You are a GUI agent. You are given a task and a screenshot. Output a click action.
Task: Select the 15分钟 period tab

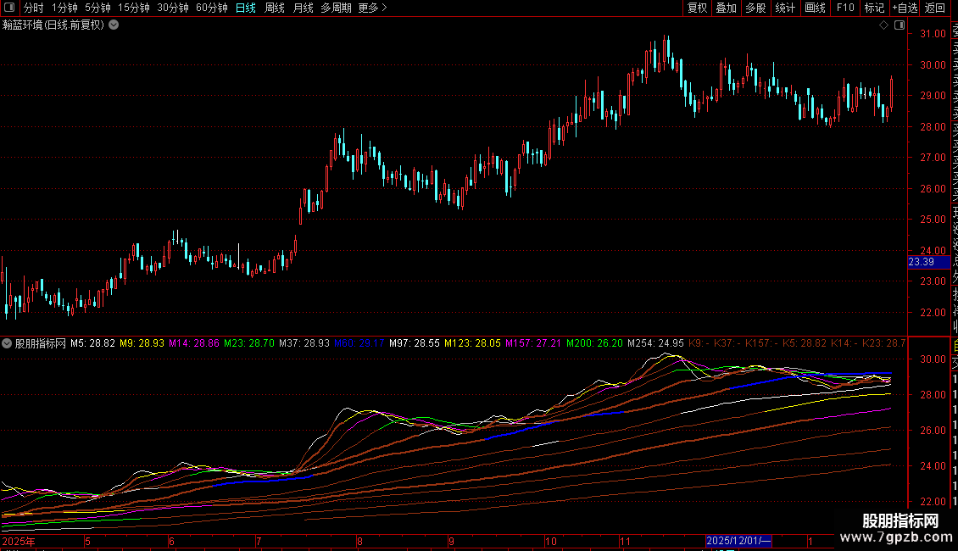click(134, 8)
